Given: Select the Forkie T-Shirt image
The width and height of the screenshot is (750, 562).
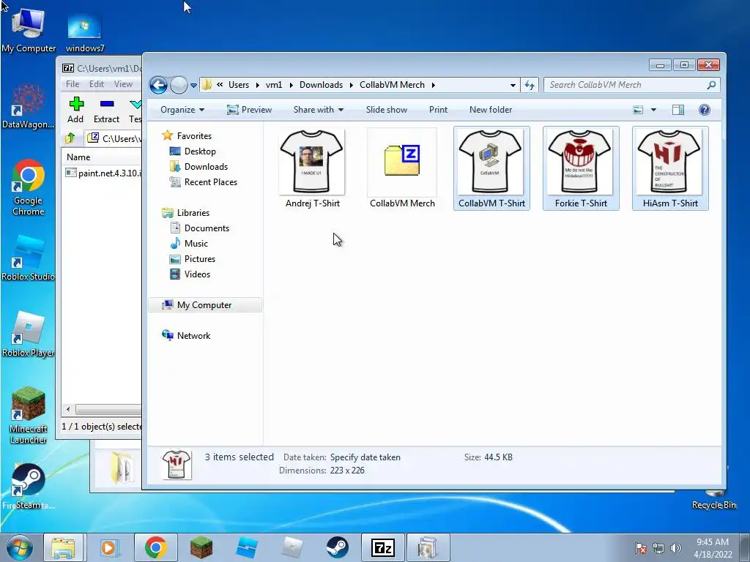Looking at the screenshot, I should pos(581,168).
